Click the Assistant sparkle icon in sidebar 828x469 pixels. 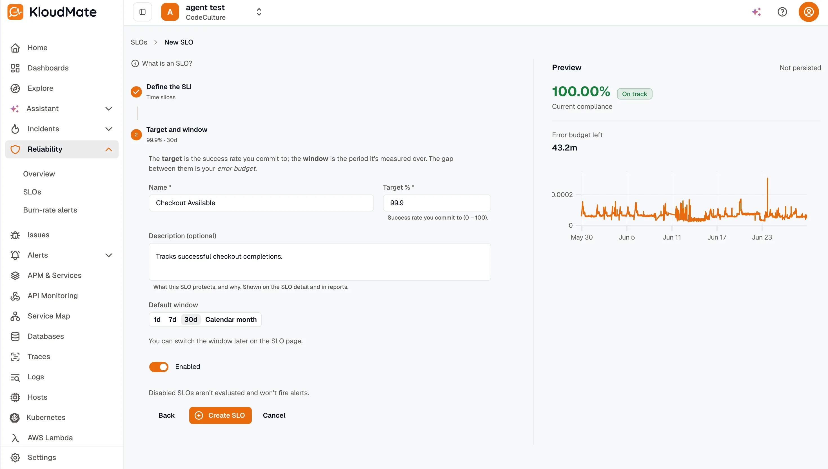coord(14,109)
